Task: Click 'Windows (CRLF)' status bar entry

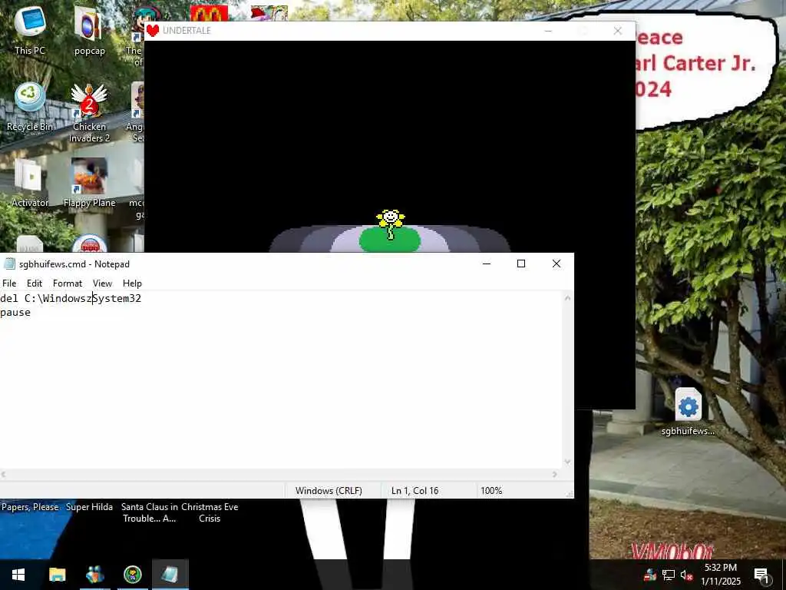Action: click(x=329, y=491)
